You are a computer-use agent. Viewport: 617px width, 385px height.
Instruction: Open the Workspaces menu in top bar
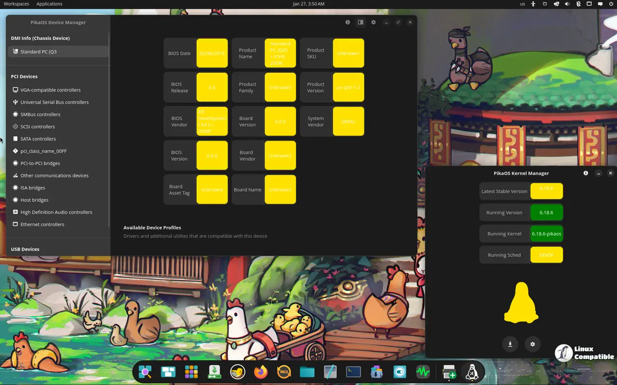[16, 4]
